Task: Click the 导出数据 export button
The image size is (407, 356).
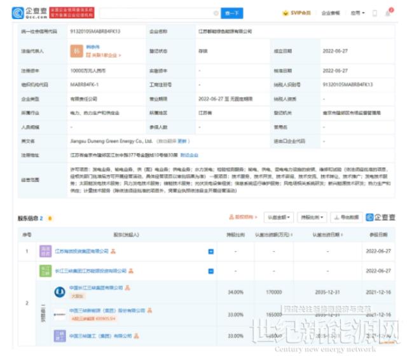Action: (346, 217)
